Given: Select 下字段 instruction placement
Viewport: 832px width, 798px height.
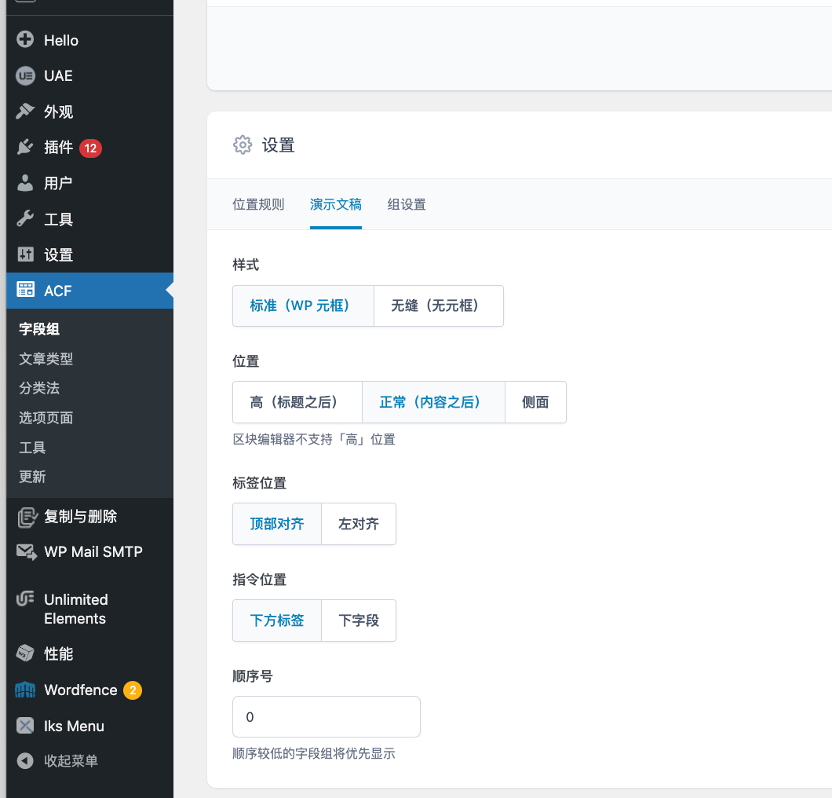Looking at the screenshot, I should 359,620.
